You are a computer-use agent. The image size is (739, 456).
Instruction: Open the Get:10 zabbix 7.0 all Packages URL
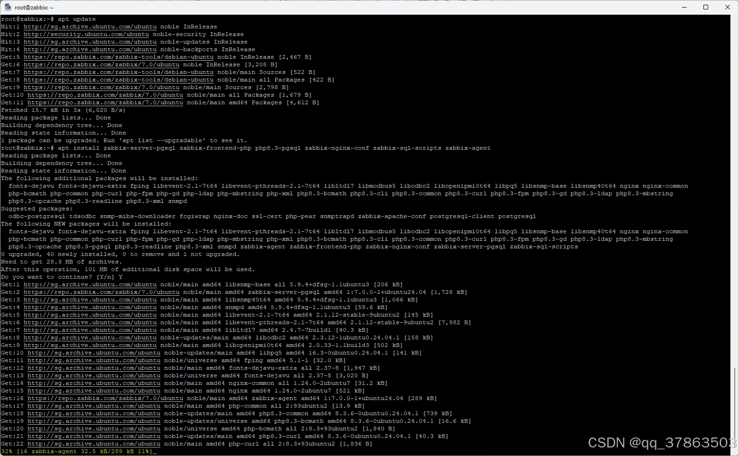tap(105, 95)
